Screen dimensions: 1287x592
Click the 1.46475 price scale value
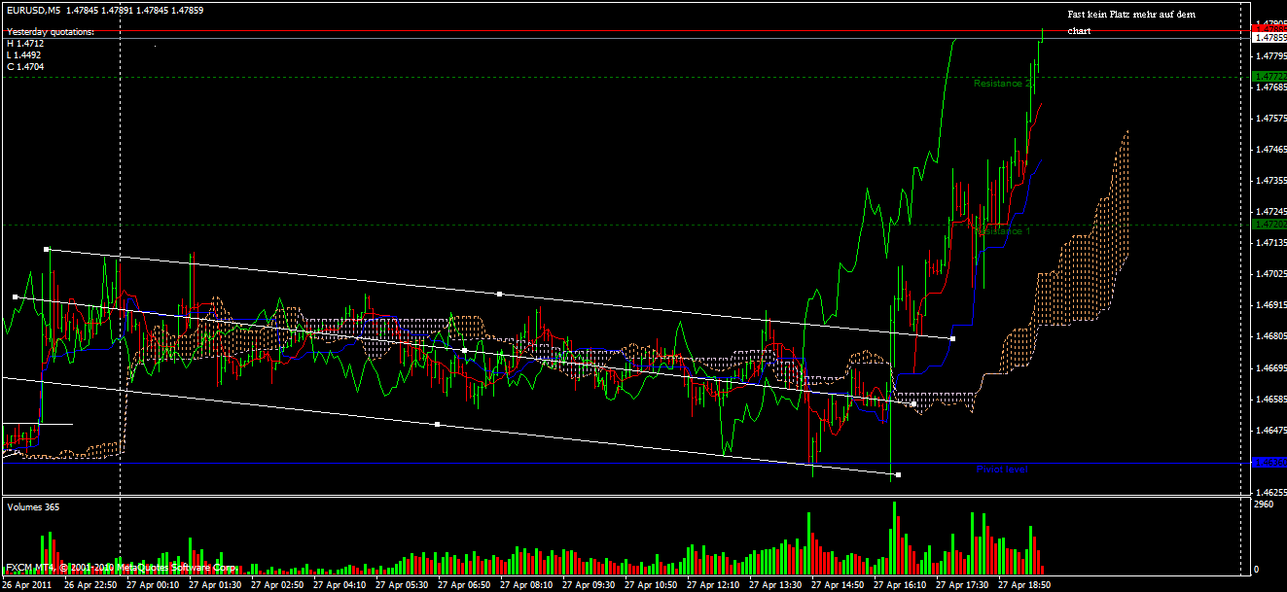1270,430
